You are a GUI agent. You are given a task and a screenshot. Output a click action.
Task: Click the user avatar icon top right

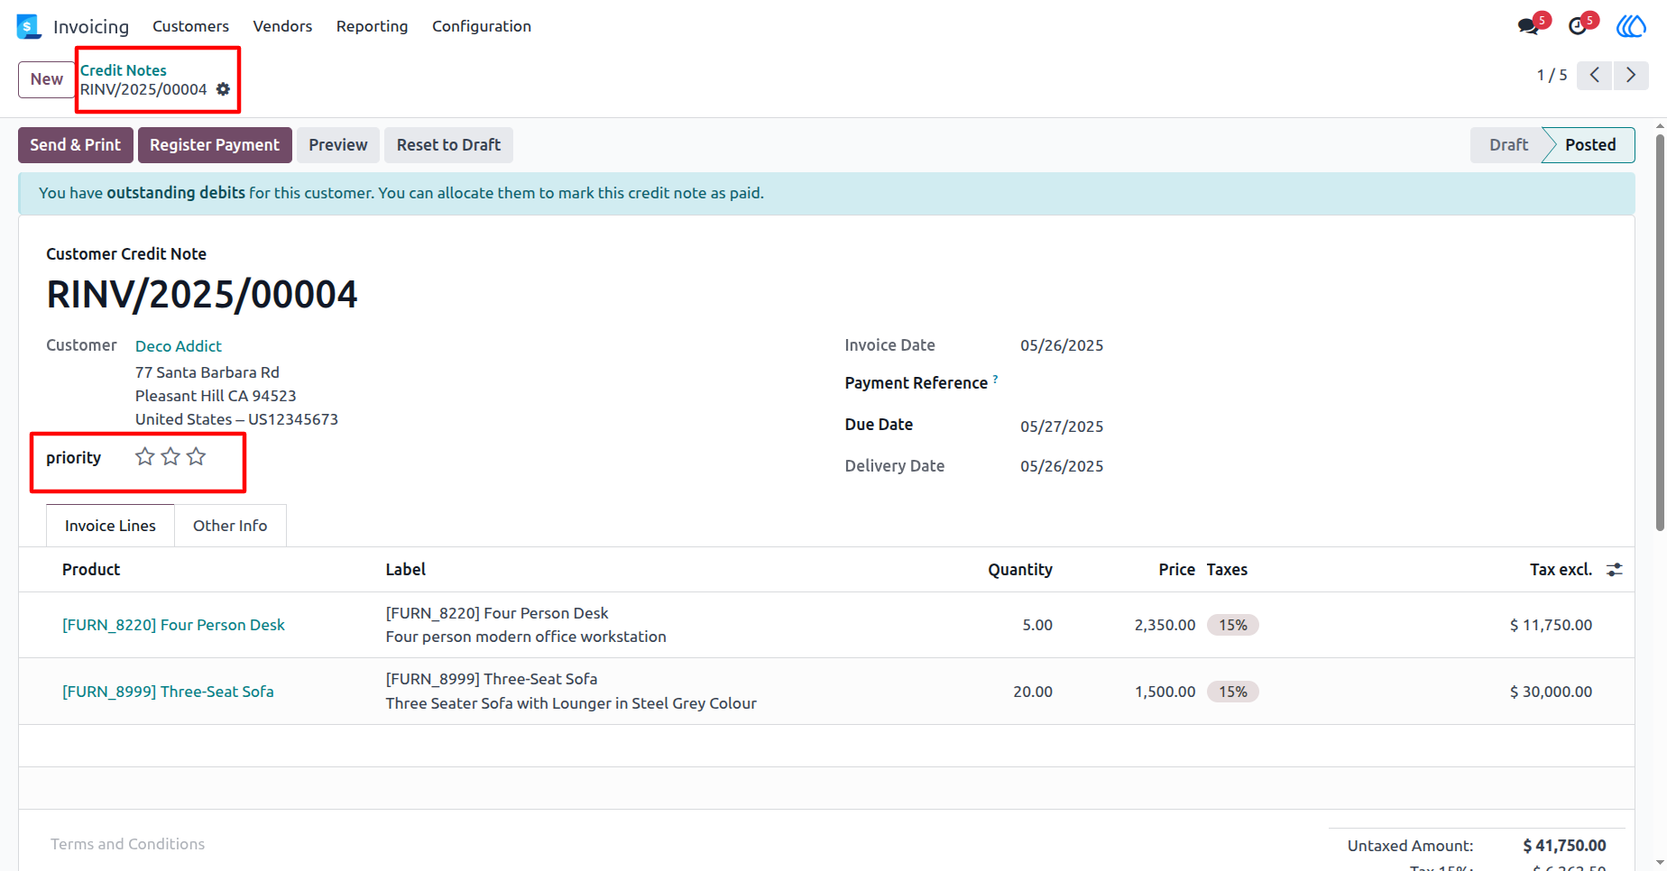tap(1631, 26)
